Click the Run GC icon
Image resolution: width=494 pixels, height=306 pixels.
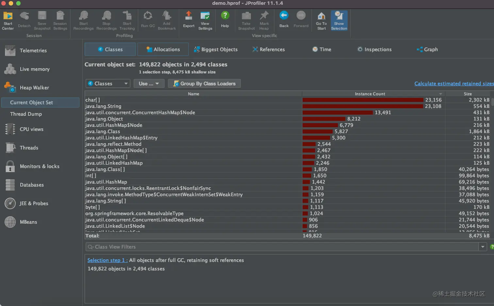pyautogui.click(x=148, y=20)
